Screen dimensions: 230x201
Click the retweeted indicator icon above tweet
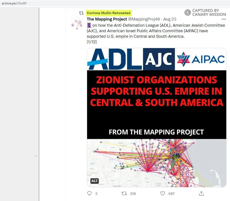tap(81, 13)
